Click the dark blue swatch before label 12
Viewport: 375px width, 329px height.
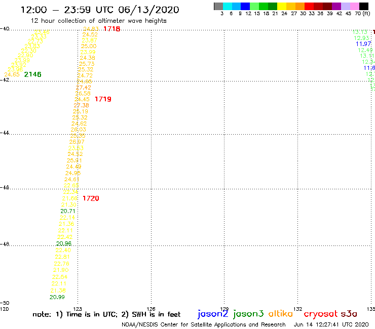[x=245, y=6]
